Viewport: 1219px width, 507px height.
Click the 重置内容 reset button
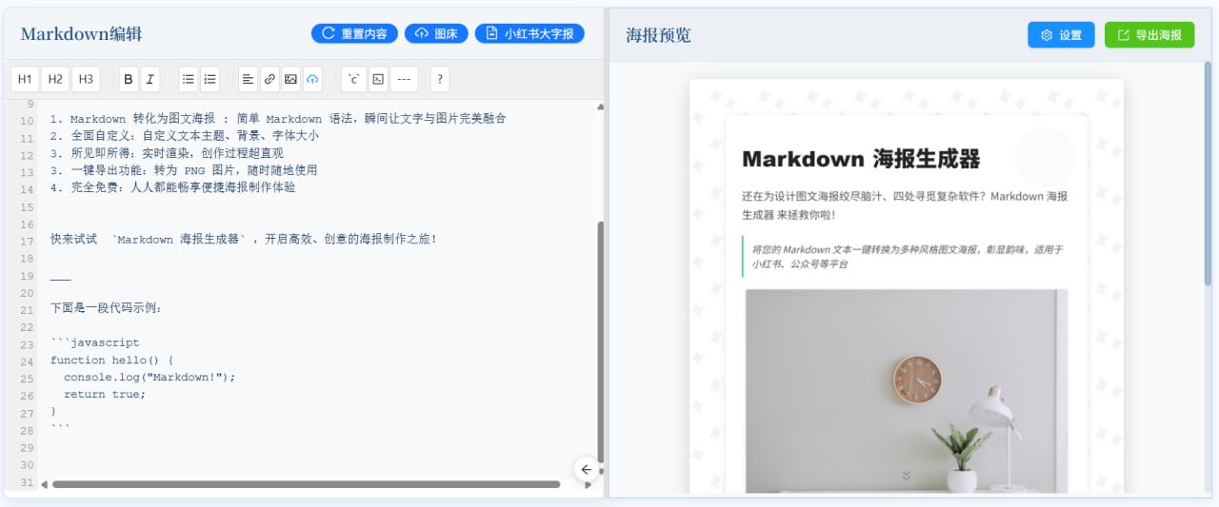(354, 33)
